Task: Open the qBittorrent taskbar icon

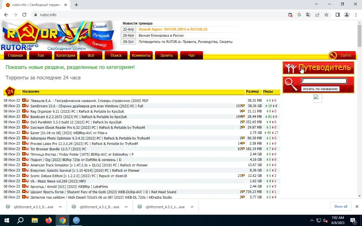Action: (x=76, y=220)
